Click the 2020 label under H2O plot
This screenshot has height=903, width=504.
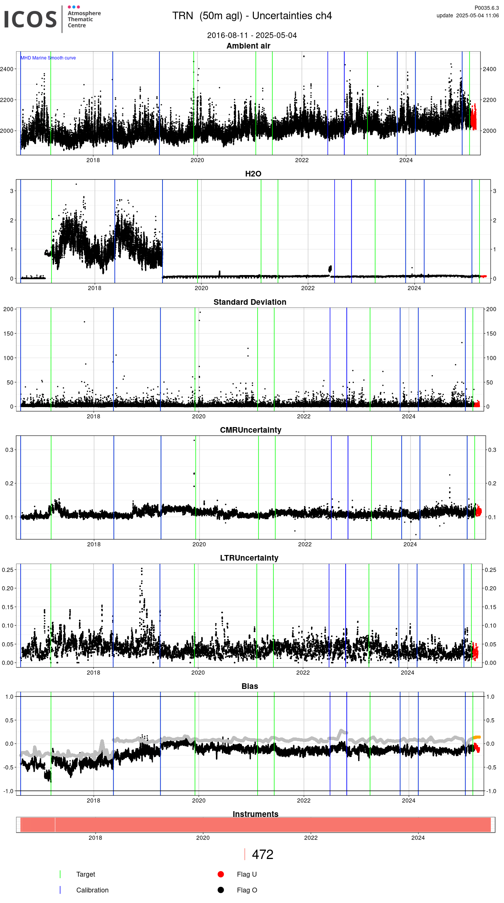tap(201, 288)
